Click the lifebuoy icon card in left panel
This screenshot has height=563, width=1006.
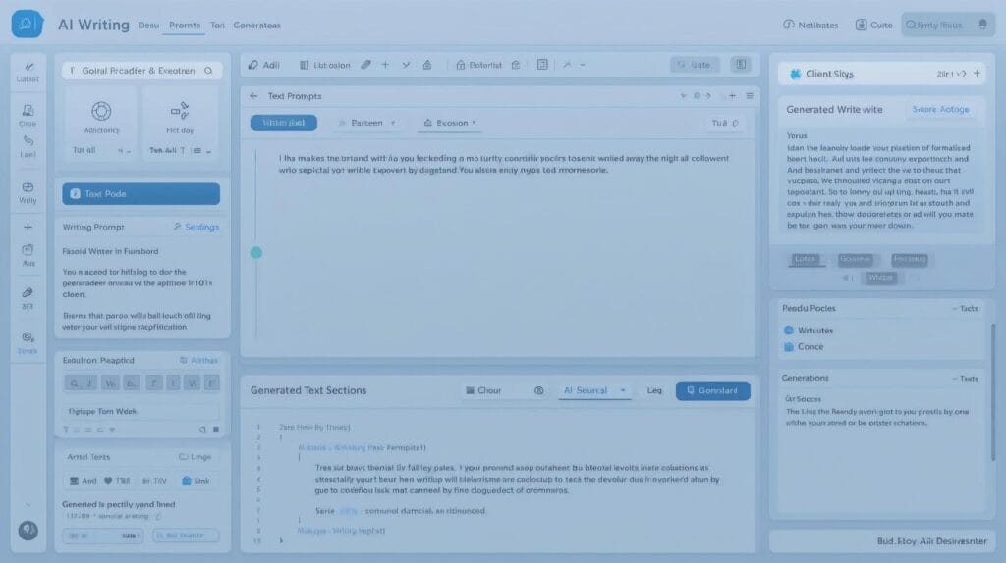point(100,112)
